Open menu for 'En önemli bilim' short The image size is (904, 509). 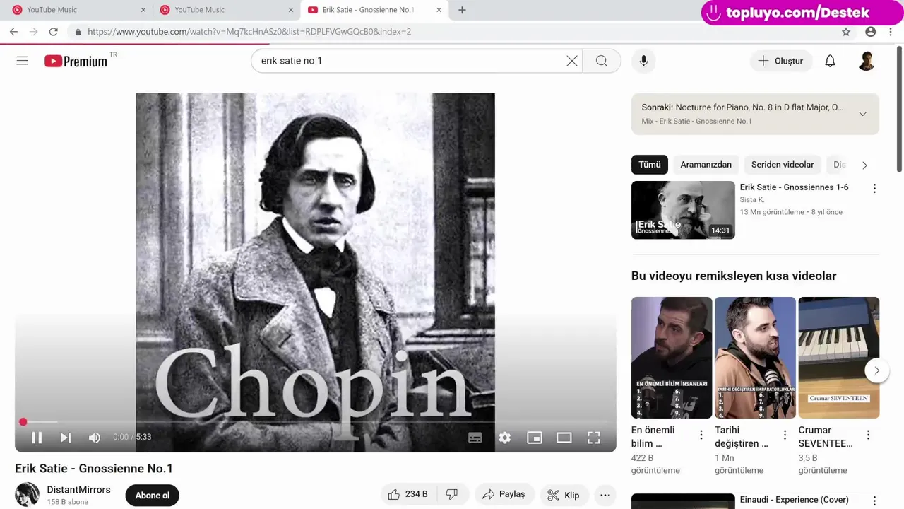[701, 435]
